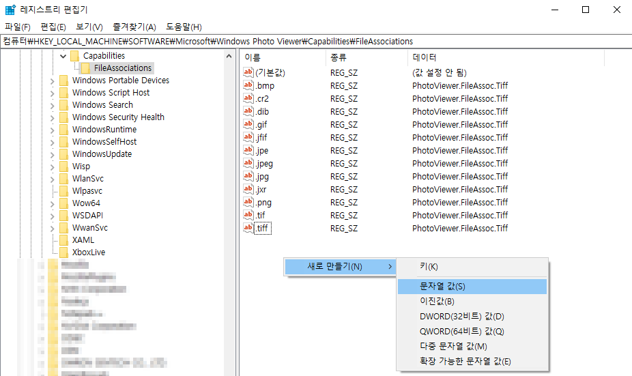The width and height of the screenshot is (632, 376).
Task: Click the ab icon next to .tiff
Action: click(x=248, y=228)
